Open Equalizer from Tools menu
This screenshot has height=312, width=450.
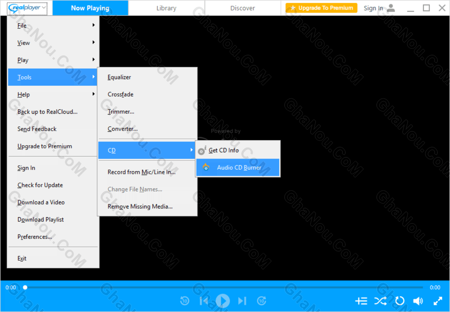click(x=119, y=78)
